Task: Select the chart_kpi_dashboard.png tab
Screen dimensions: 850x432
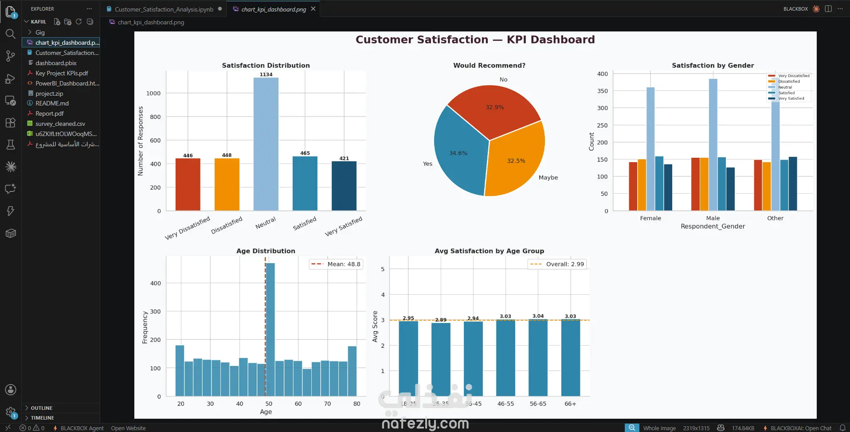Action: click(274, 9)
